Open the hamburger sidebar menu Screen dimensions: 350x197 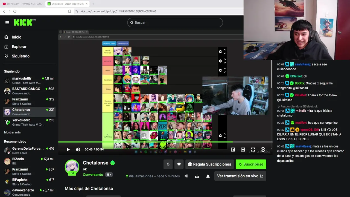(x=7, y=22)
